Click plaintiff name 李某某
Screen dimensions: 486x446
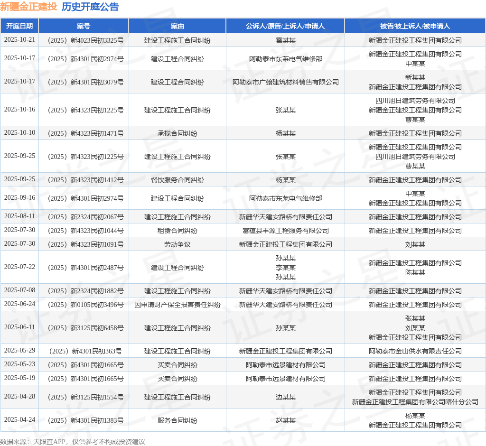pos(285,268)
